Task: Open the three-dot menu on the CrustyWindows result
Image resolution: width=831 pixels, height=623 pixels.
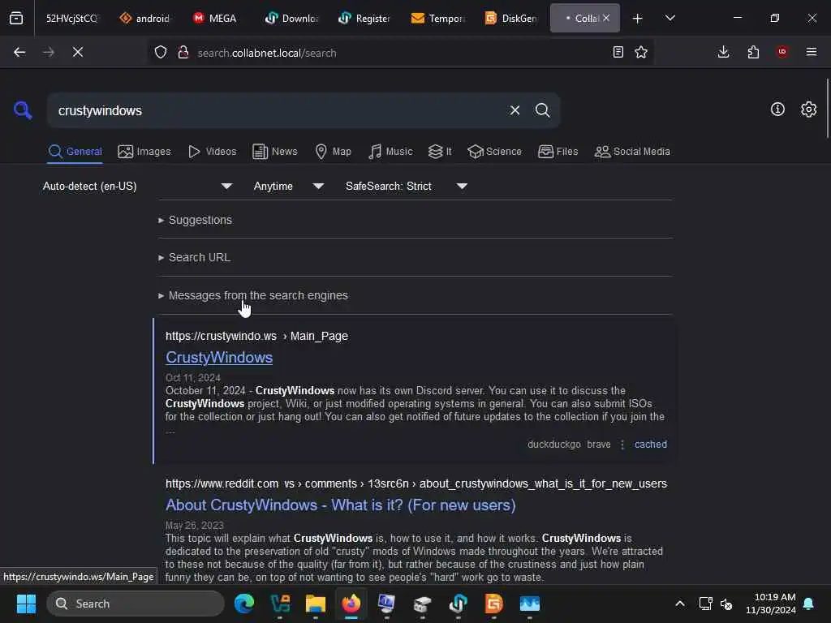Action: [x=622, y=445]
